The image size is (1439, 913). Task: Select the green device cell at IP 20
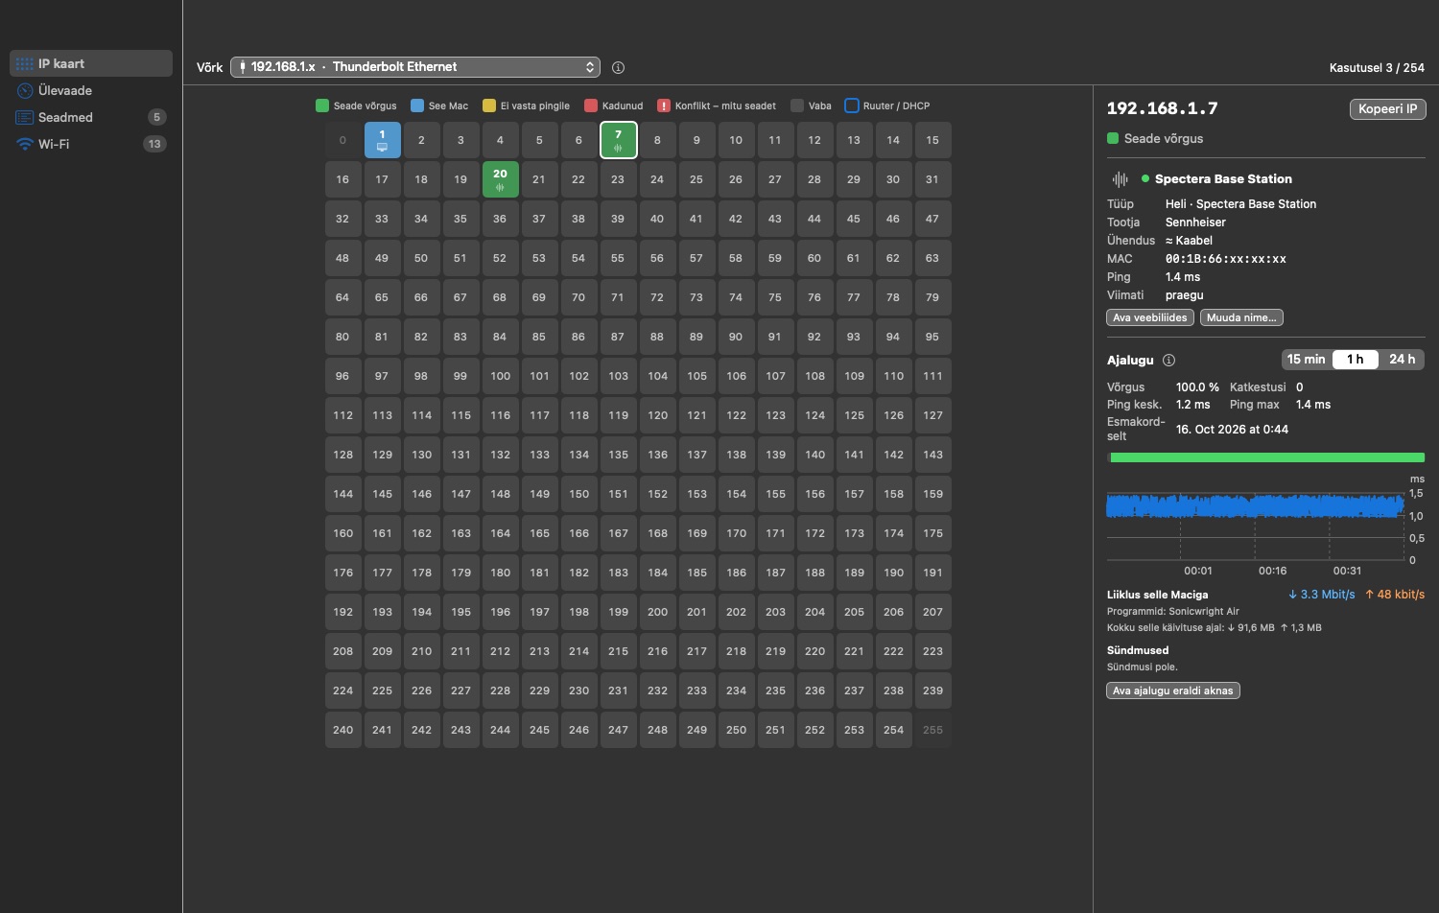(x=500, y=179)
